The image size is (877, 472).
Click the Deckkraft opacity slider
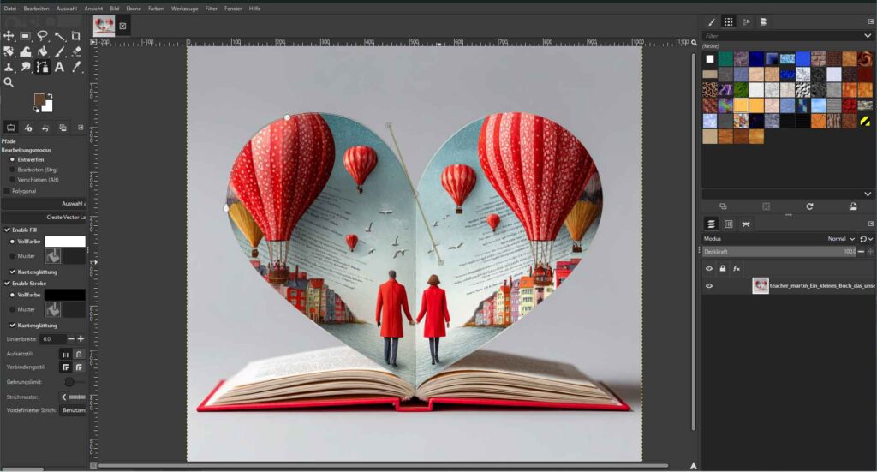(x=779, y=252)
